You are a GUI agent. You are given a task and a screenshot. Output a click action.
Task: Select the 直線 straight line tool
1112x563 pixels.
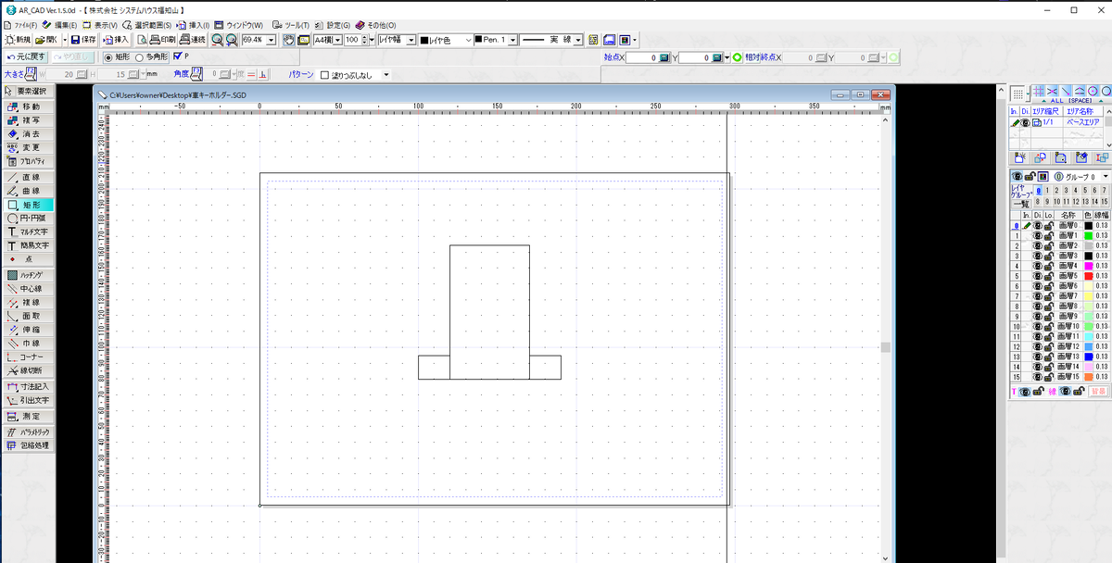(28, 177)
